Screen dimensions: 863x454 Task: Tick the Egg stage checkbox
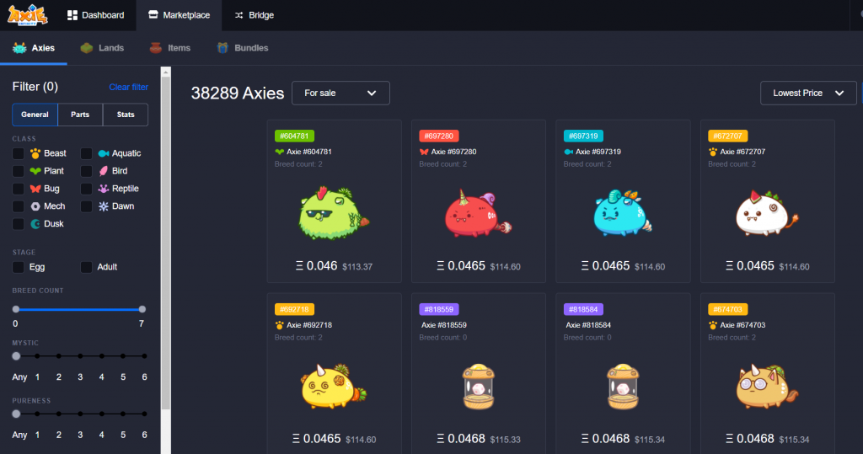click(19, 267)
